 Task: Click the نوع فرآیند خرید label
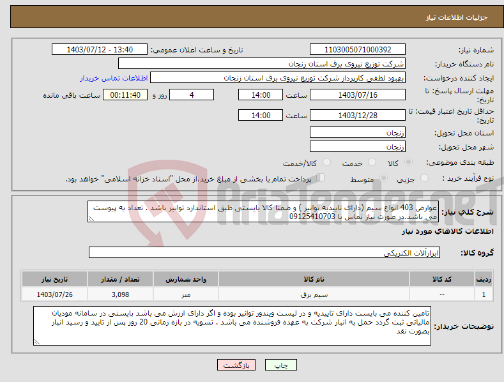(x=468, y=178)
